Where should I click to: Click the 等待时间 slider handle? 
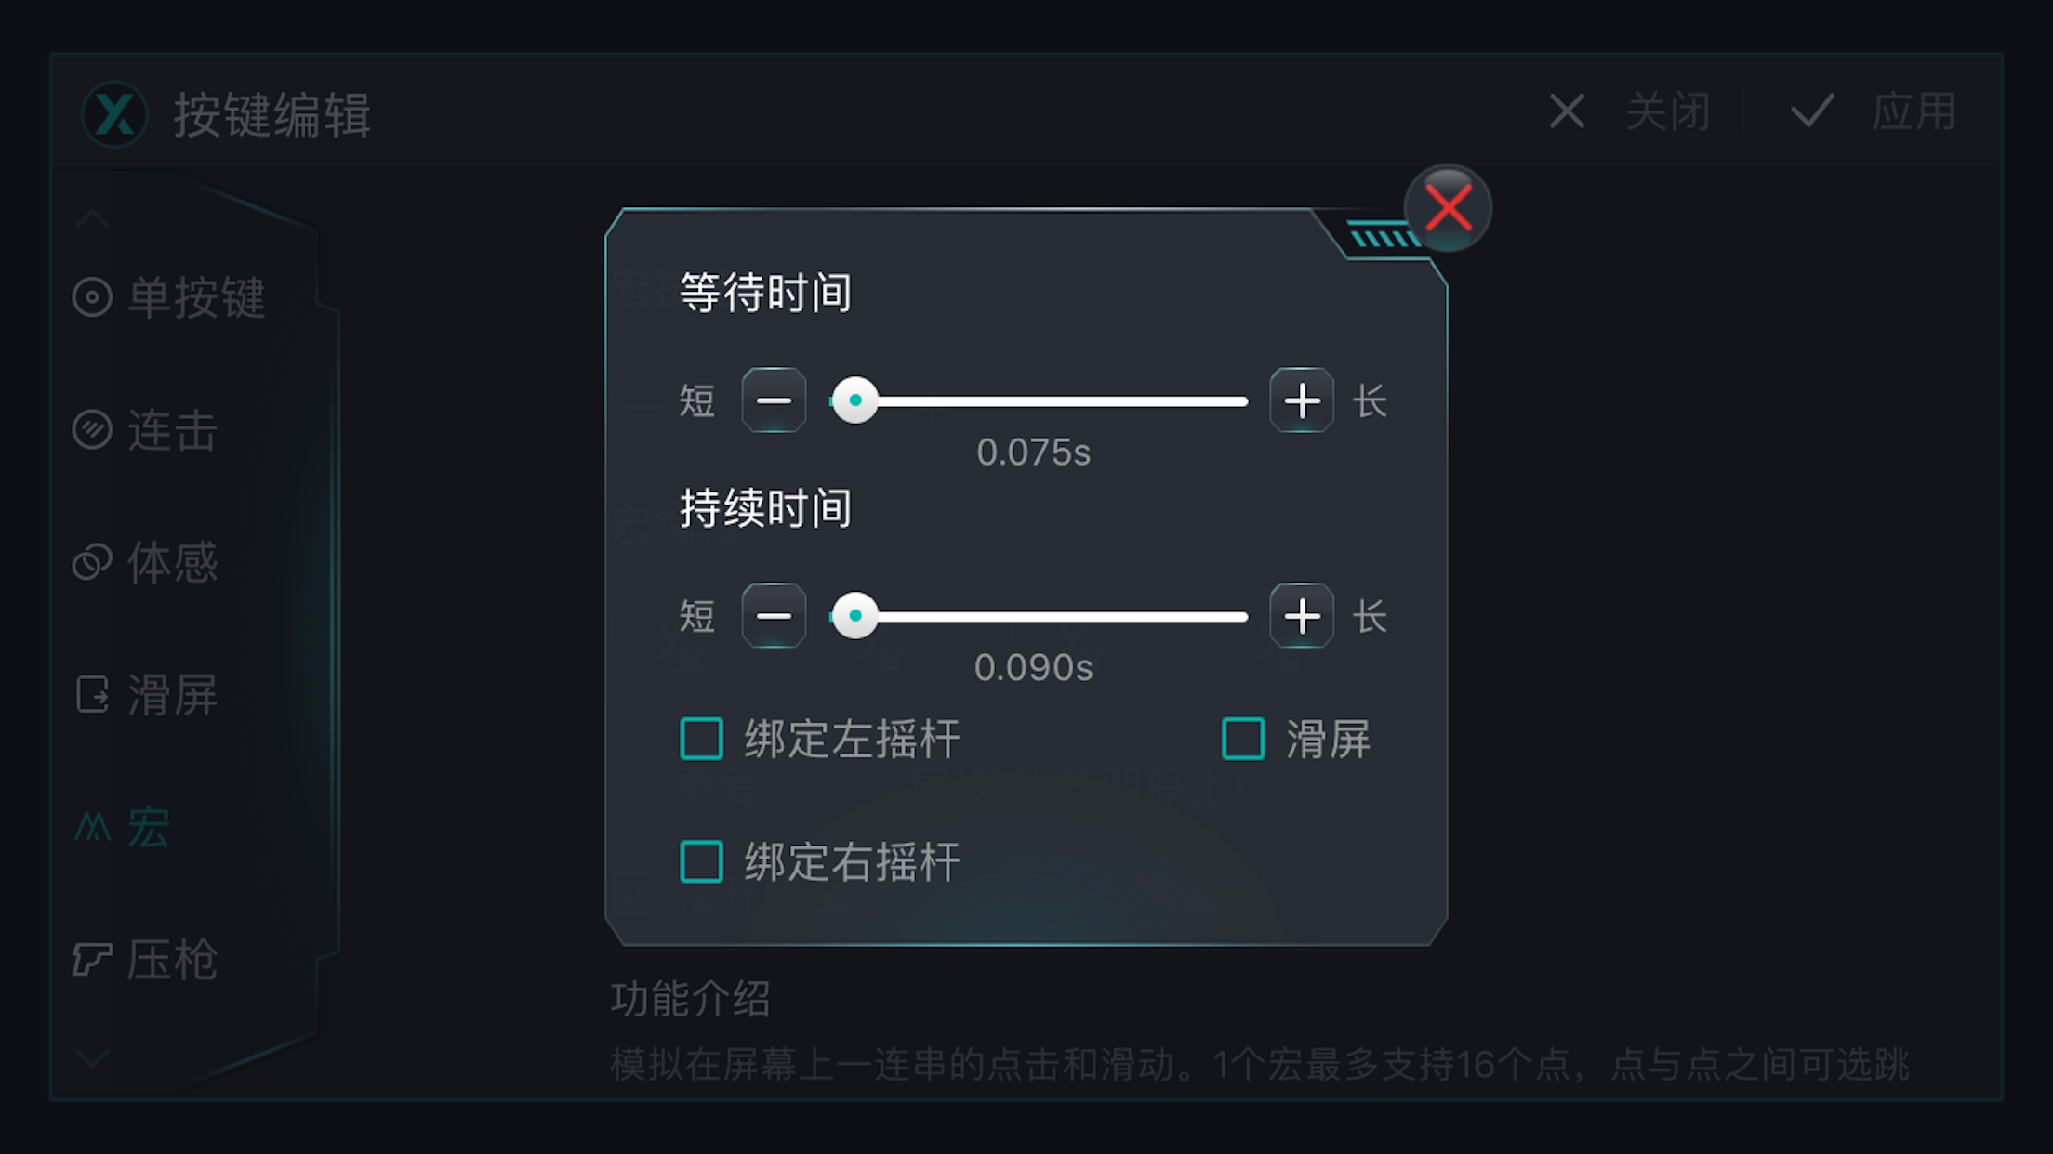pyautogui.click(x=854, y=400)
